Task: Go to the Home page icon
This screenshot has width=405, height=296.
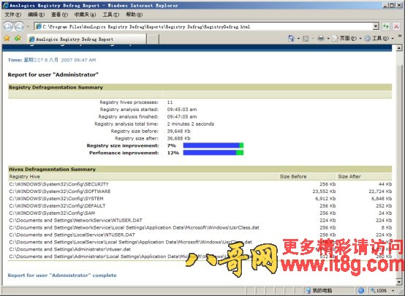Action: [x=291, y=39]
